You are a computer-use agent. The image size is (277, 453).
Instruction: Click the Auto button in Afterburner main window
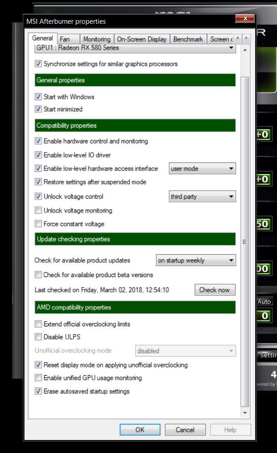pos(264,302)
